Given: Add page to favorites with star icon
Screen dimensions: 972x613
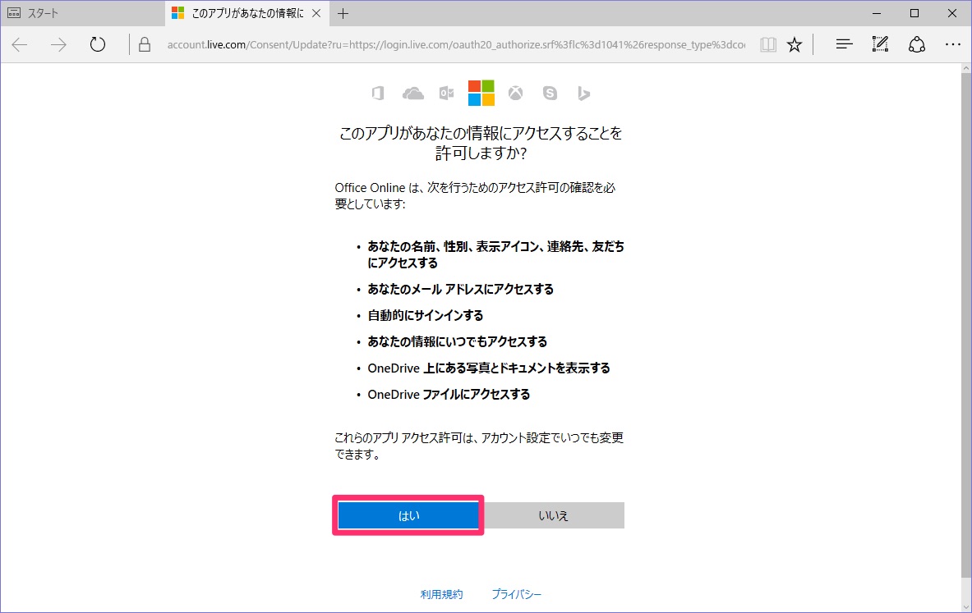Looking at the screenshot, I should (795, 44).
